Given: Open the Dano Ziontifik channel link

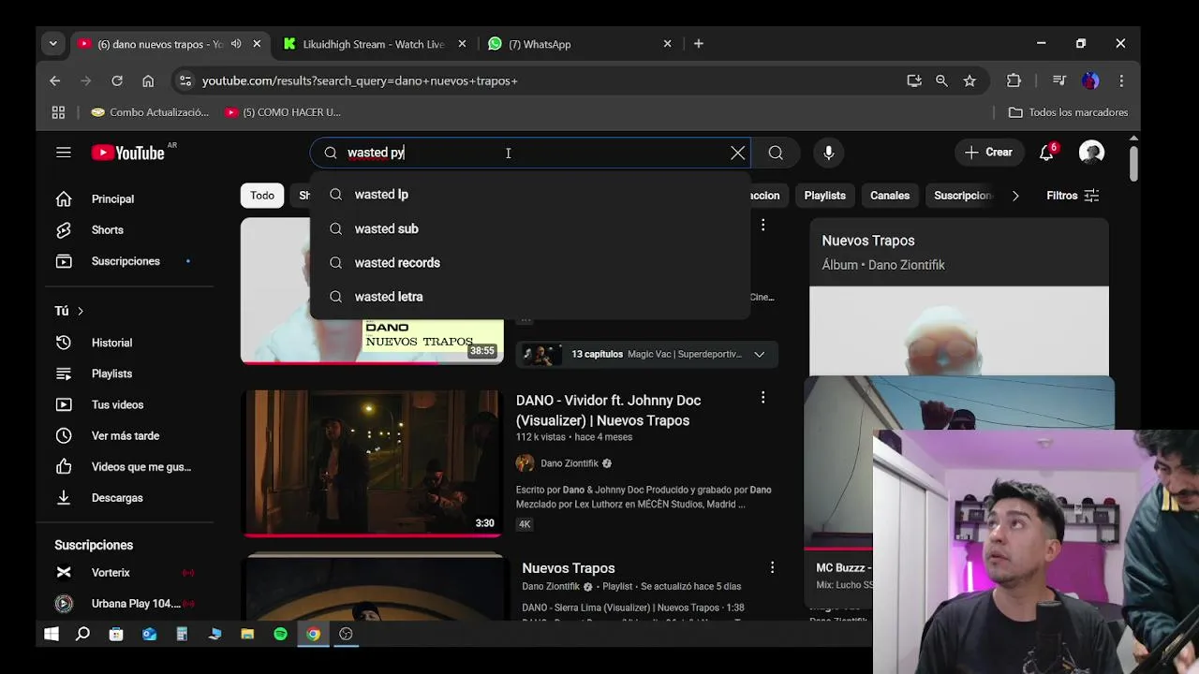Looking at the screenshot, I should 569,463.
